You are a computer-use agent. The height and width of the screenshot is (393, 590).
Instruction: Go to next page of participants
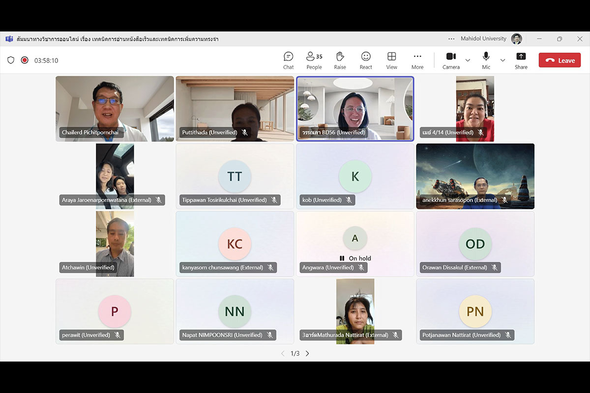307,353
